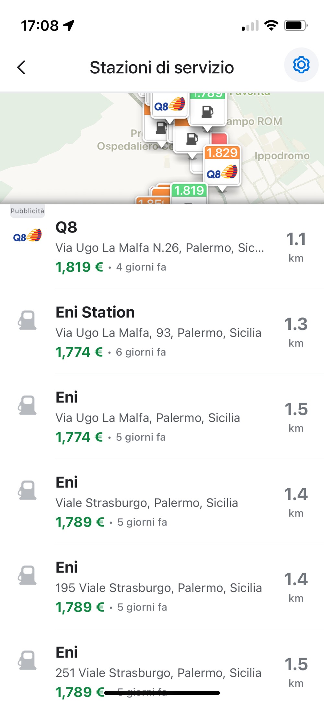
Task: Tap the Q8 logo pin at map top
Action: point(169,105)
